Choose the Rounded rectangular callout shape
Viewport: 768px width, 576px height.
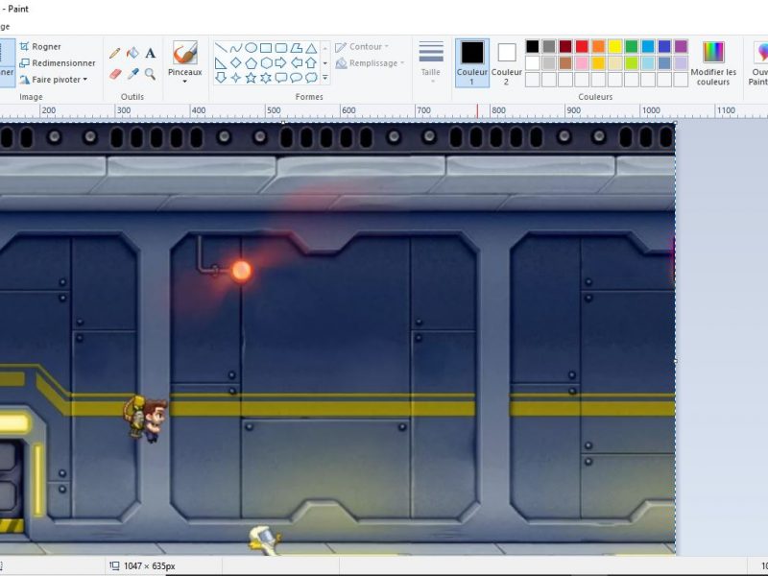281,78
